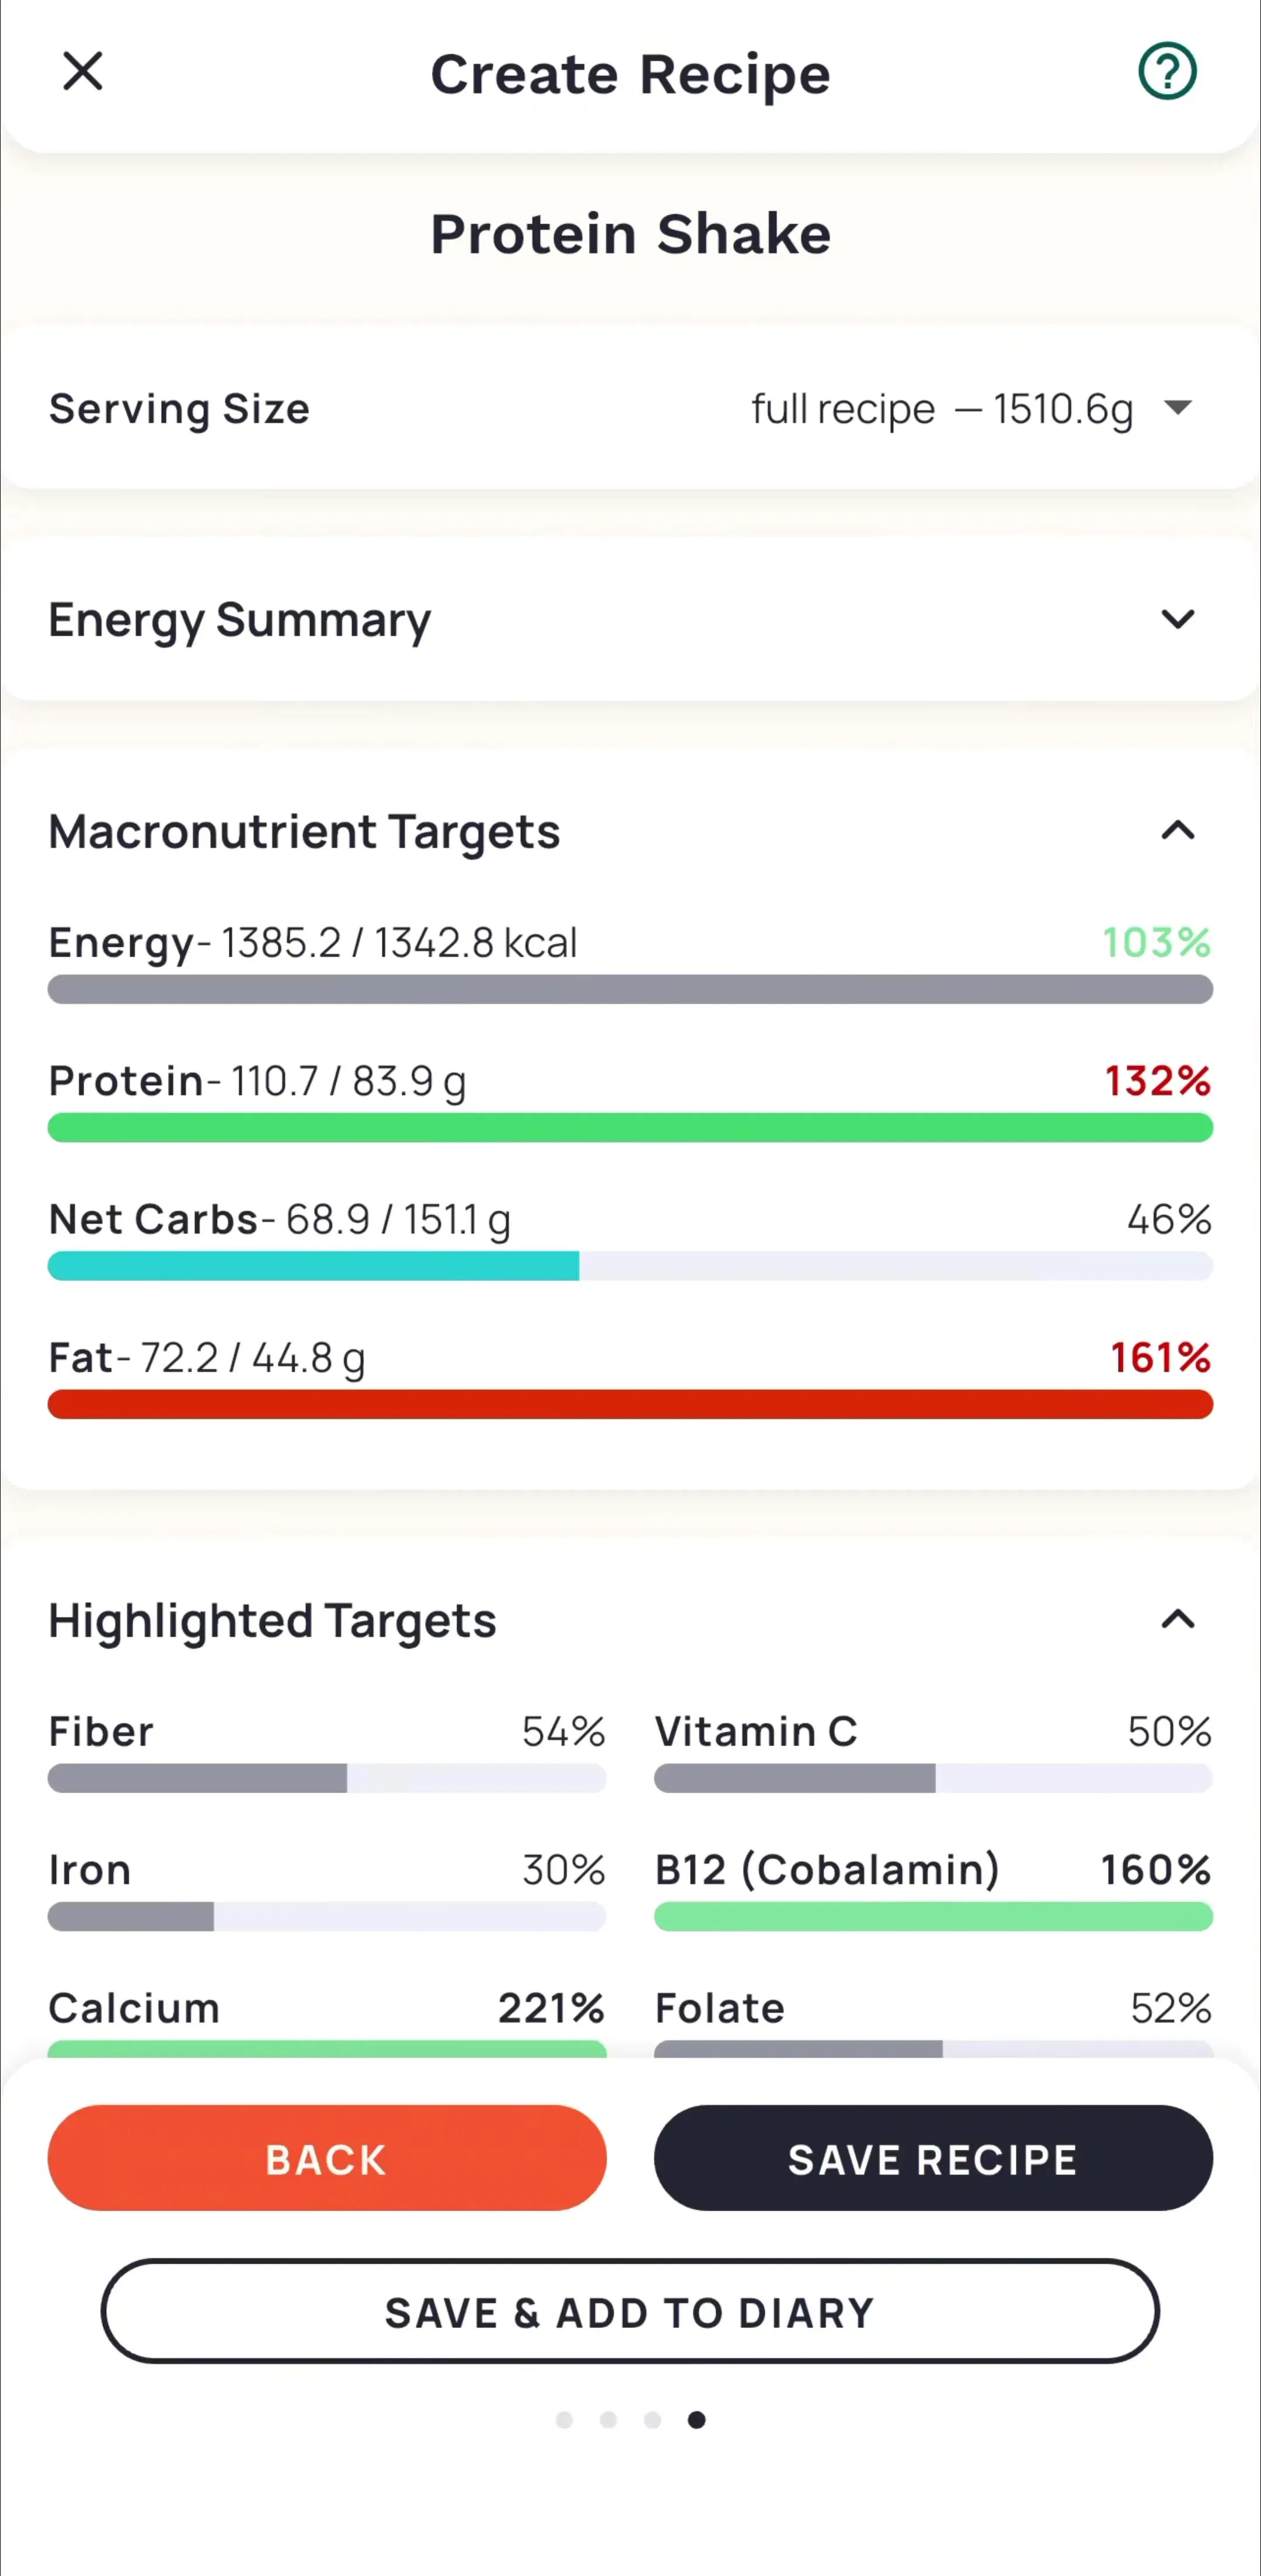Tap the Vitamin C highlighted target
Image resolution: width=1261 pixels, height=2576 pixels.
point(933,1751)
